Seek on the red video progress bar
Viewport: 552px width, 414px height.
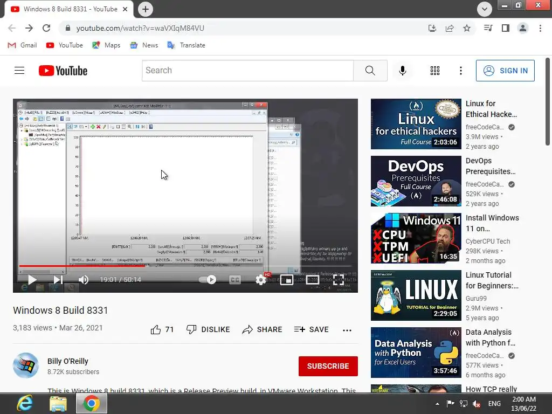pyautogui.click(x=82, y=266)
